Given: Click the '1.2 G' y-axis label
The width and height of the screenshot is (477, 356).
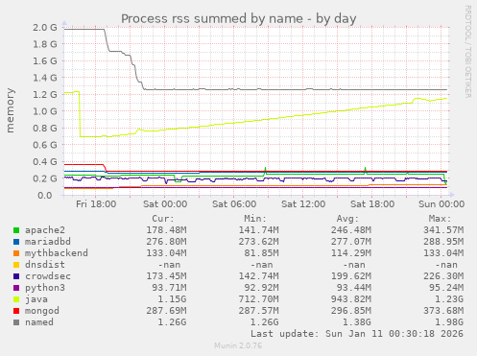Looking at the screenshot, I should [45, 95].
